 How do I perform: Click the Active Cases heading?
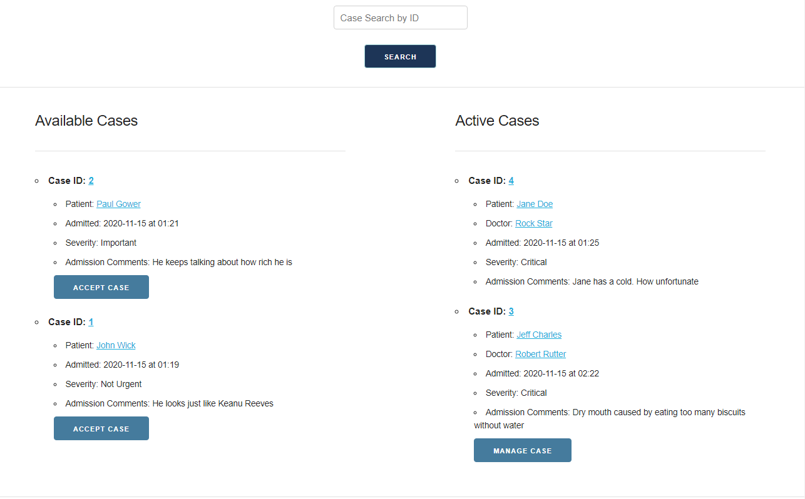tap(497, 121)
